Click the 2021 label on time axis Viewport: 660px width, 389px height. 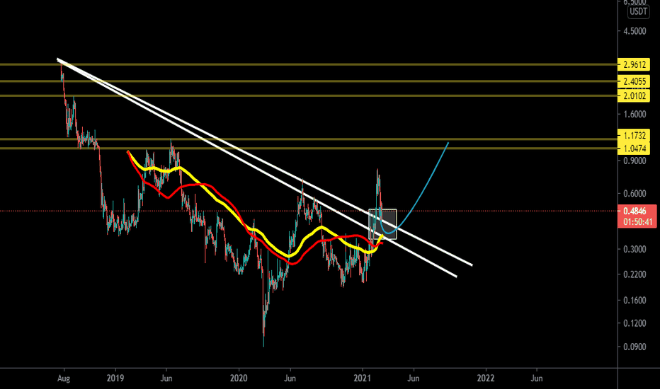362,378
